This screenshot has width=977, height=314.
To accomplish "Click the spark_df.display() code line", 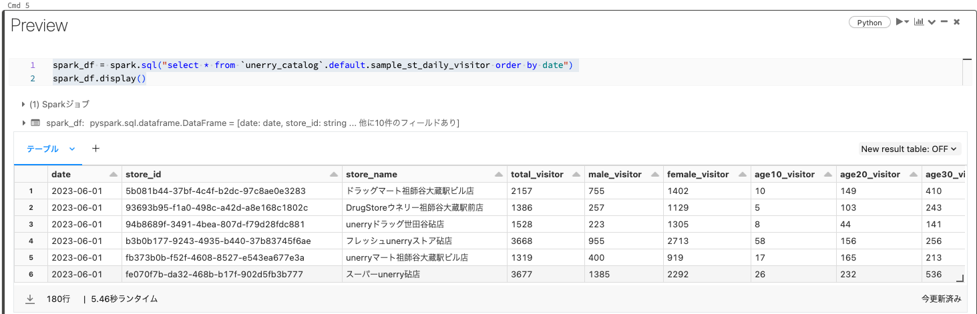I will point(99,79).
